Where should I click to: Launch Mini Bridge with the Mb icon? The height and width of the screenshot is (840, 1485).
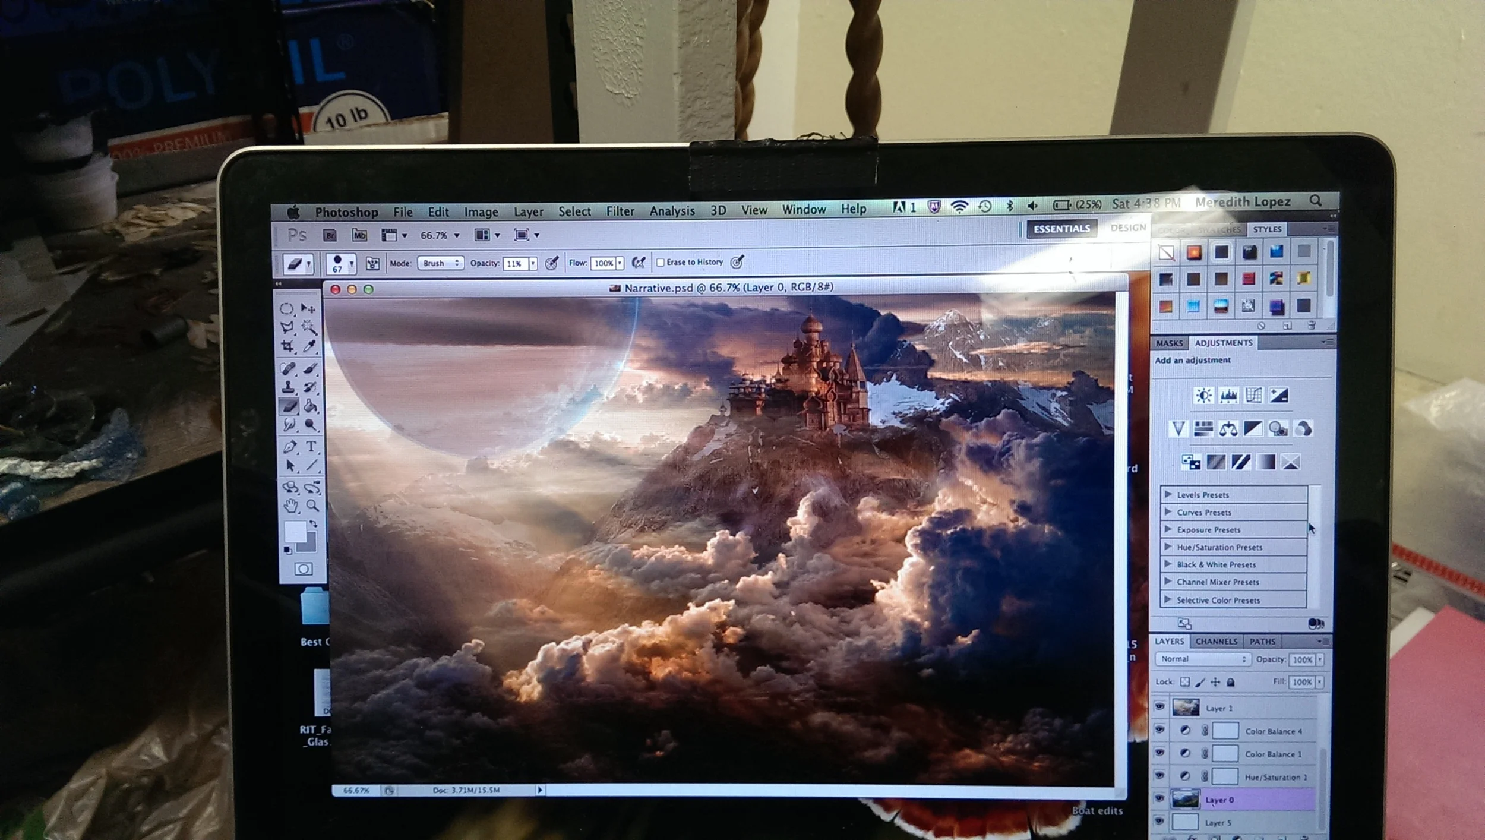point(359,235)
